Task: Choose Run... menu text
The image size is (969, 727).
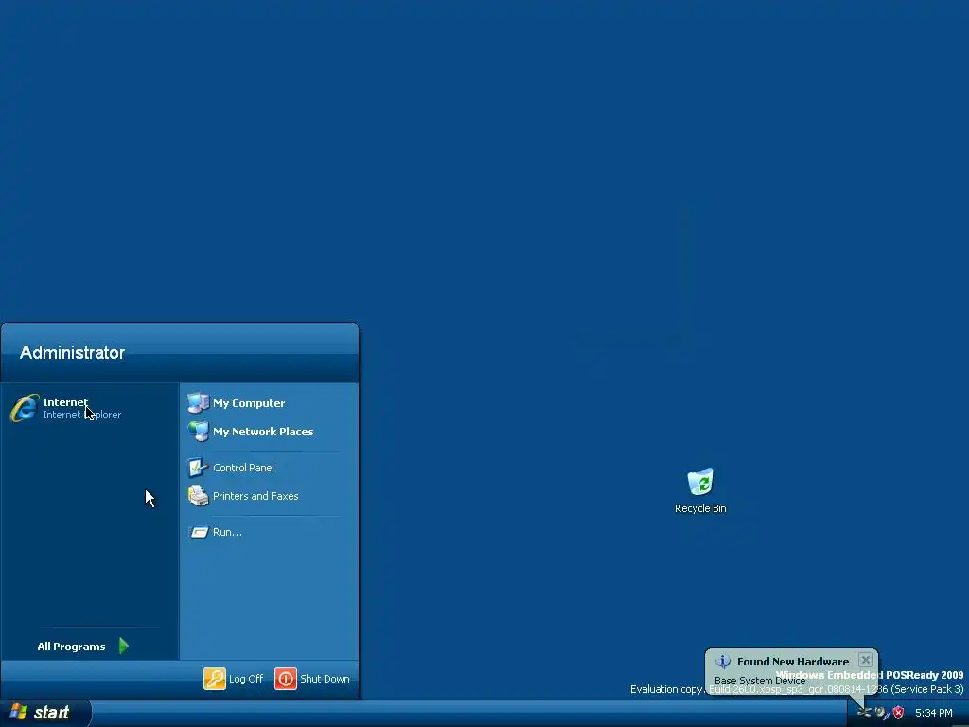Action: [x=227, y=532]
